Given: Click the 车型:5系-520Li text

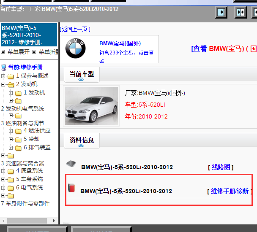Looking at the screenshot, I should pos(145,105).
